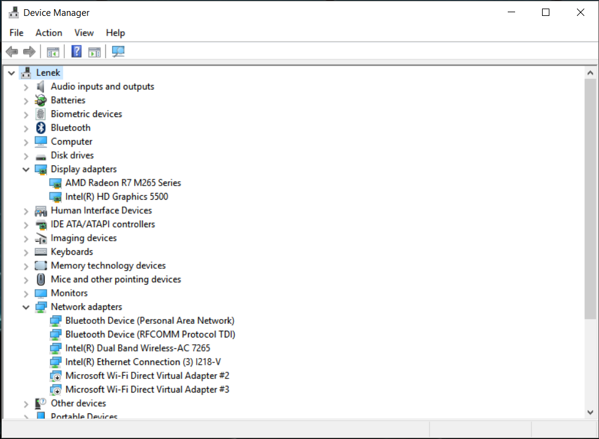The image size is (599, 439).
Task: Select Bluetooth Device (Personal Area Network)
Action: click(x=149, y=321)
